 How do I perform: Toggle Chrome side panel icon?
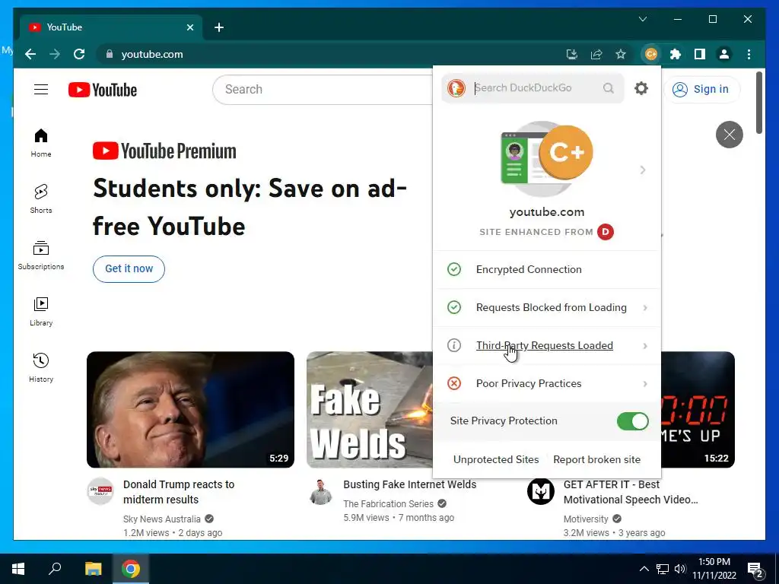pyautogui.click(x=700, y=54)
